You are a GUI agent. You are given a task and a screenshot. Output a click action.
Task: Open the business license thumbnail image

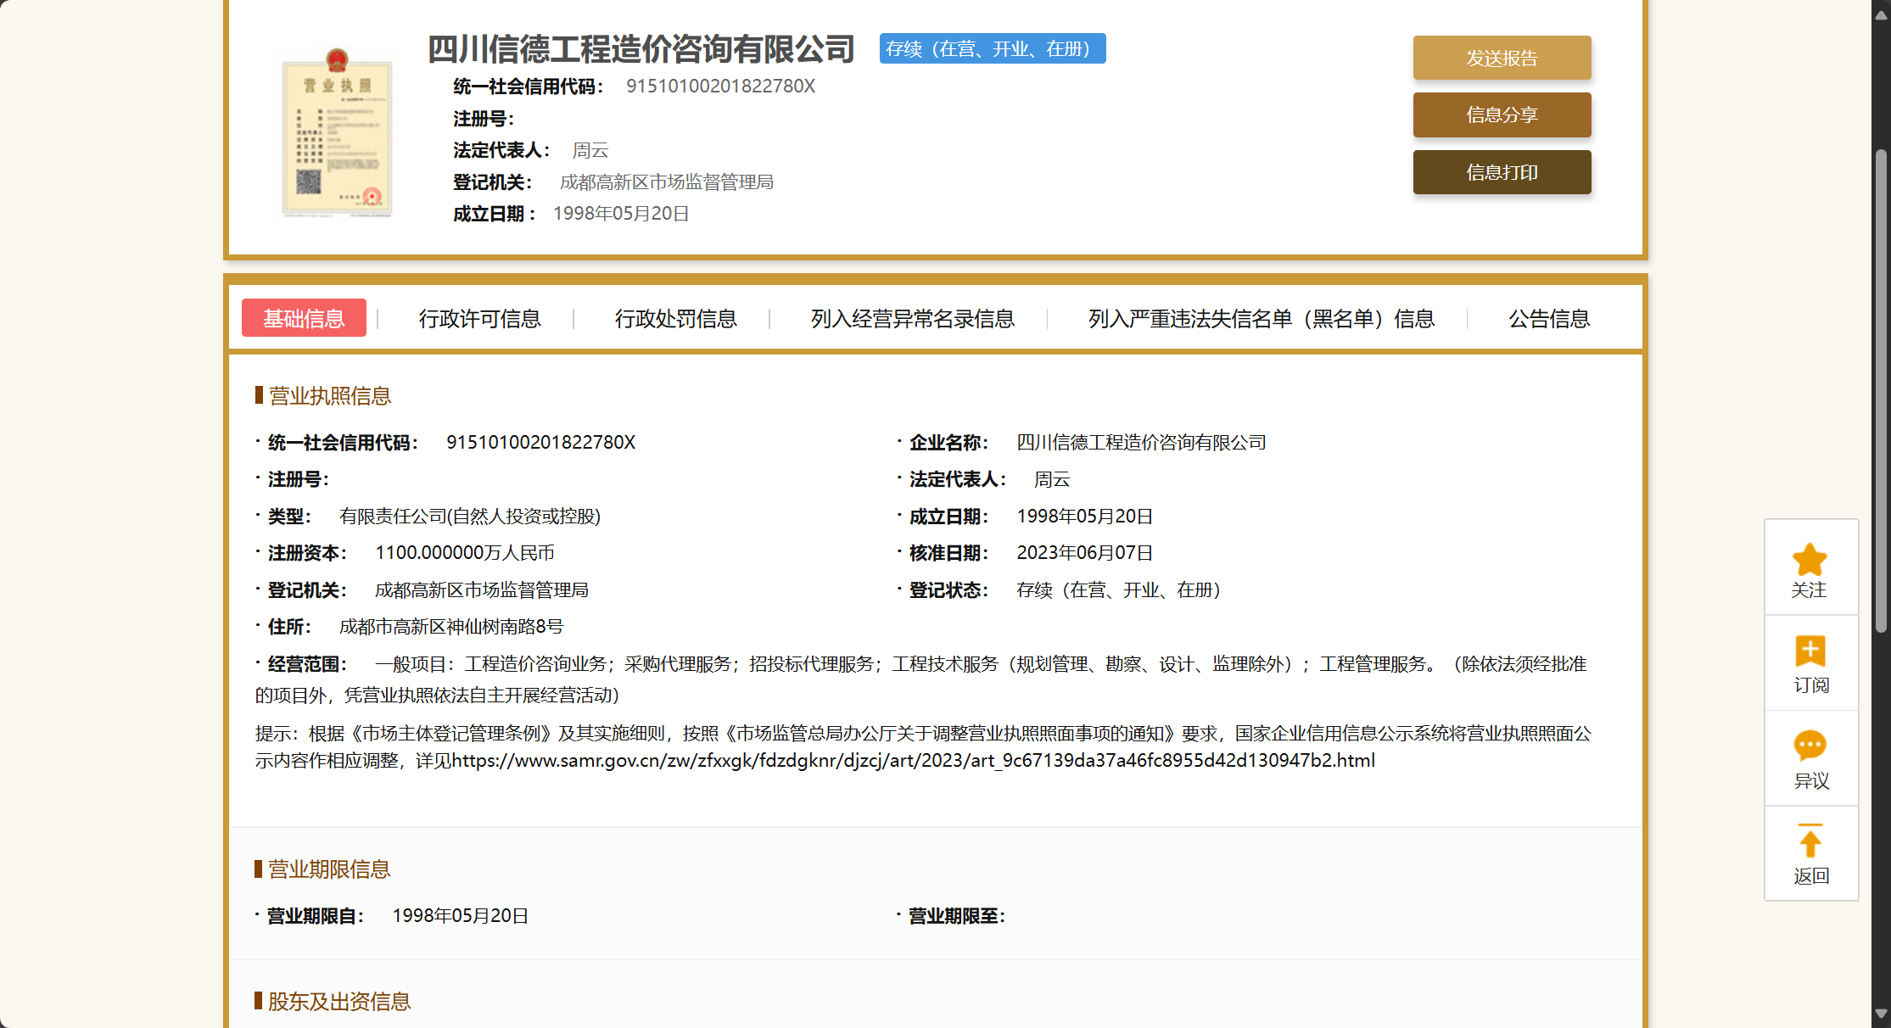coord(337,134)
